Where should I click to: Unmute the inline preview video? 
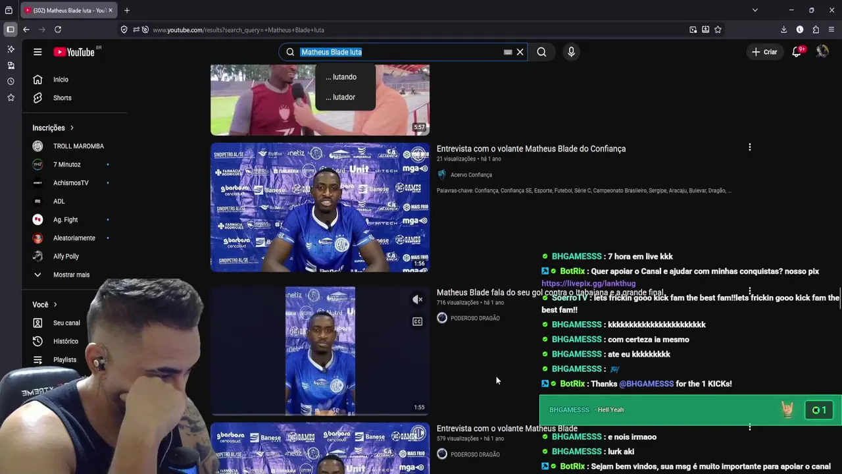[x=418, y=300]
